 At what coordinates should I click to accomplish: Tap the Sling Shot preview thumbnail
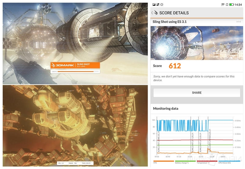click(x=197, y=43)
